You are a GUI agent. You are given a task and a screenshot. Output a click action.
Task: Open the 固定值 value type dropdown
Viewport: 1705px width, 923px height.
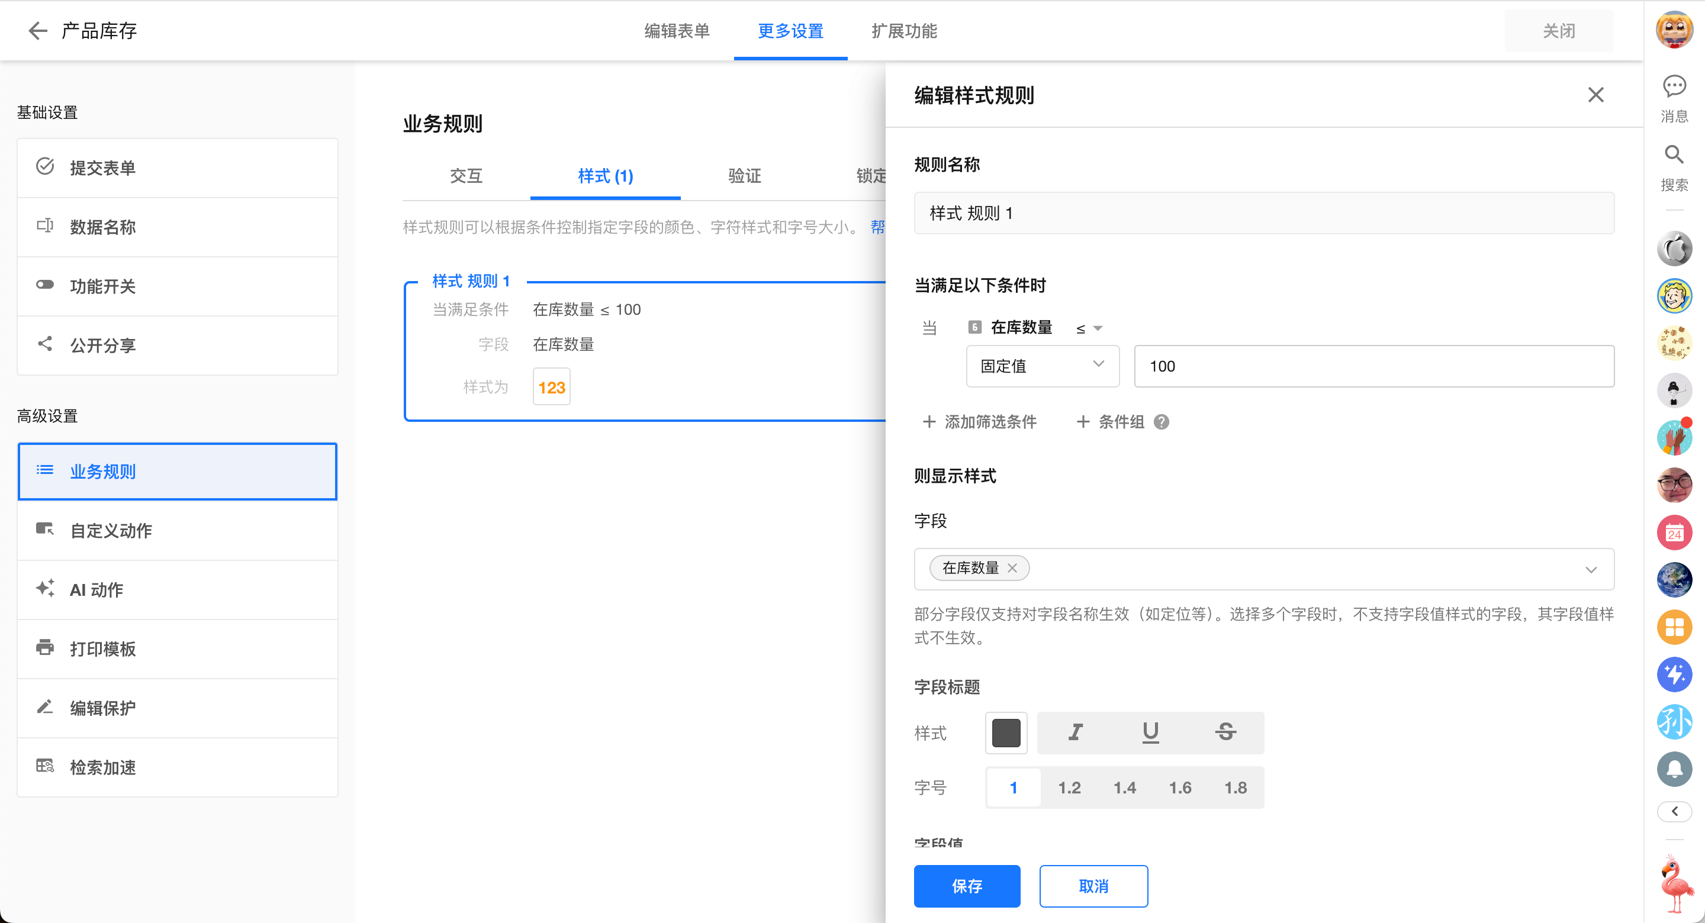point(1043,366)
